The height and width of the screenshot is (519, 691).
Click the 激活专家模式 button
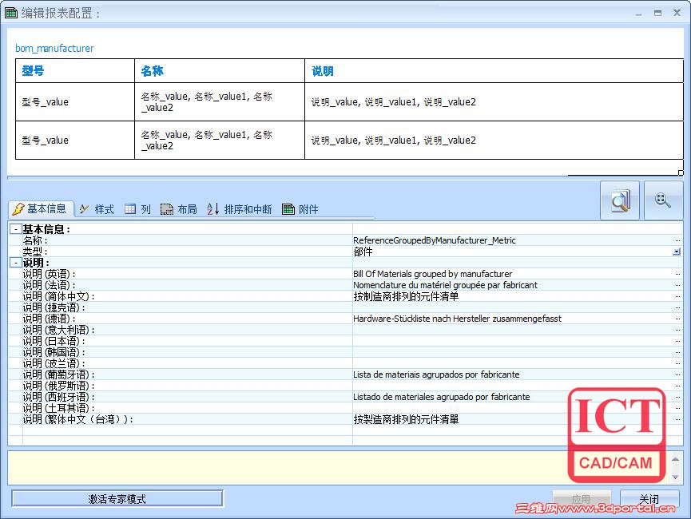tap(117, 499)
